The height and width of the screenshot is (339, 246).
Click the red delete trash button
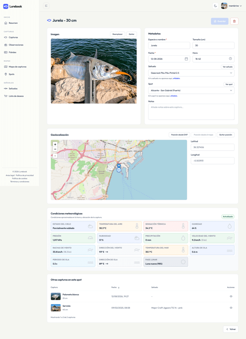click(234, 21)
